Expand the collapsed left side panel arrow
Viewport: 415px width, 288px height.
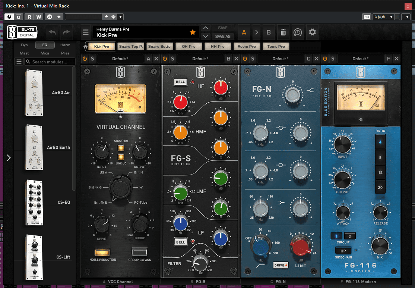[x=9, y=158]
